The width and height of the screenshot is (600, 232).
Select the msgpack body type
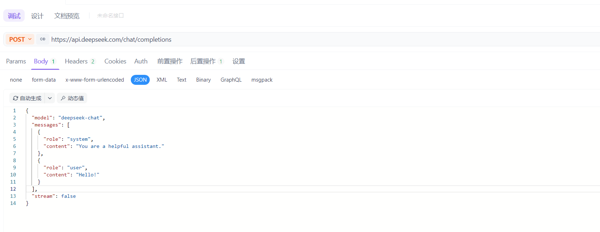(262, 80)
